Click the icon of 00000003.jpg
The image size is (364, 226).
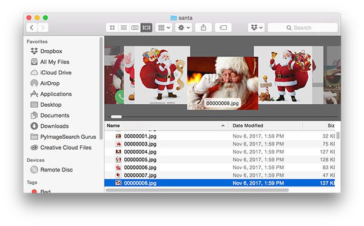click(x=118, y=144)
